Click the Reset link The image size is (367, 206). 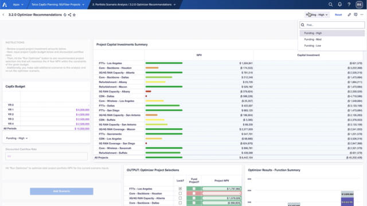tap(338, 15)
